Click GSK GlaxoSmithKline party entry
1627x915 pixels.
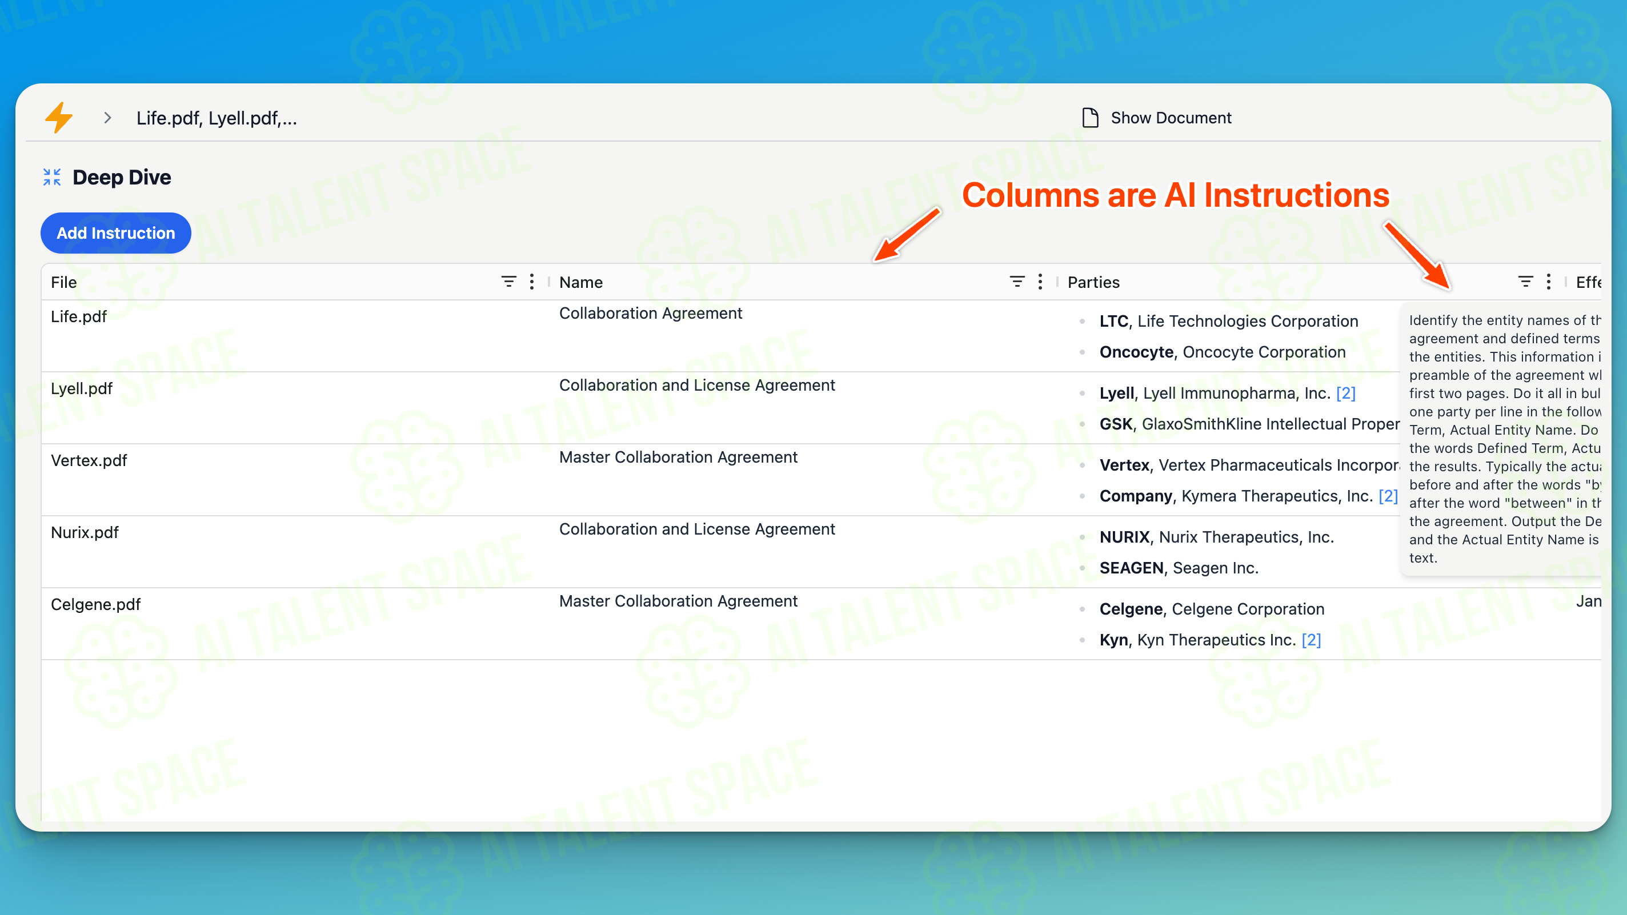[x=1249, y=424]
